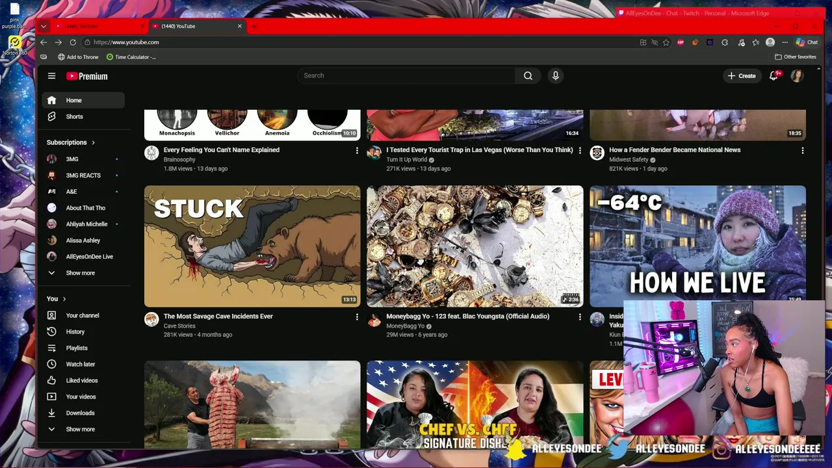Open options for Fender Bender video
Viewport: 832px width, 468px height.
coord(802,150)
